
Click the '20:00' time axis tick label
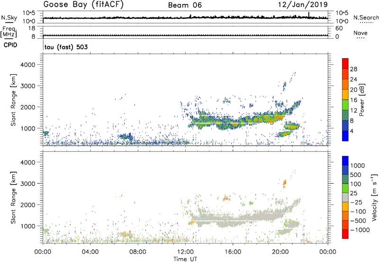click(x=280, y=252)
